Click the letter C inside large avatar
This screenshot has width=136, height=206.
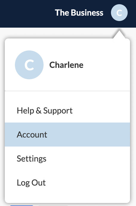[x=29, y=65]
